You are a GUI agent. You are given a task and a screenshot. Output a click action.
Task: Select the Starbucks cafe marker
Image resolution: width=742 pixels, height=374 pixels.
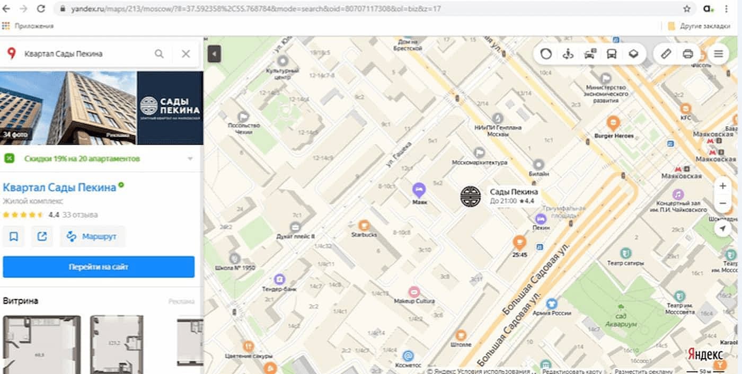click(364, 225)
